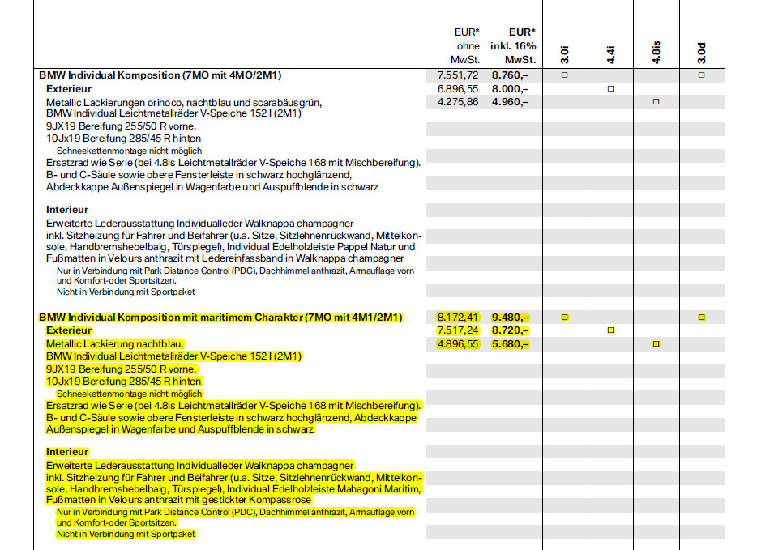Tick the 4.4i box in the 8.720,– row
The width and height of the screenshot is (757, 550).
611,330
